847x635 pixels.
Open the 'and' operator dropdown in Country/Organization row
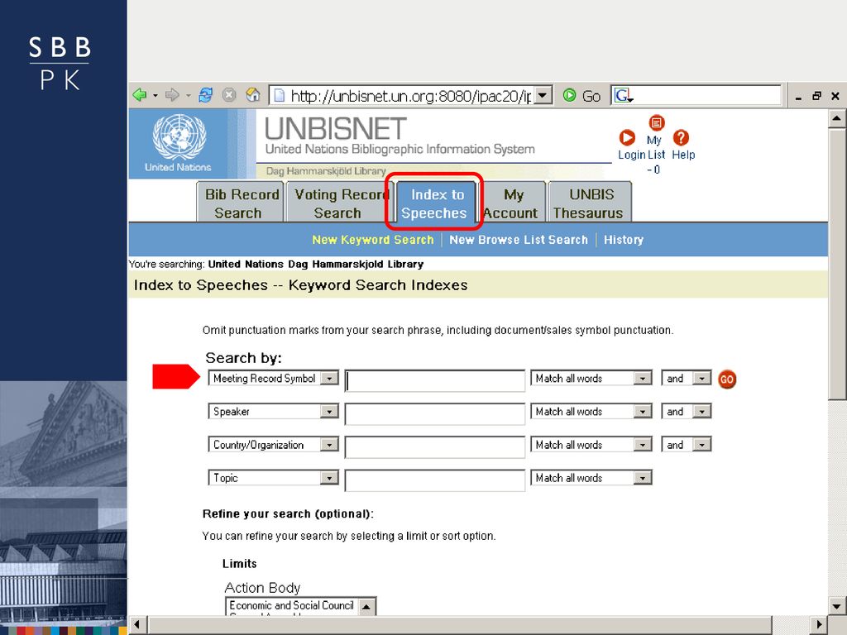click(x=701, y=445)
